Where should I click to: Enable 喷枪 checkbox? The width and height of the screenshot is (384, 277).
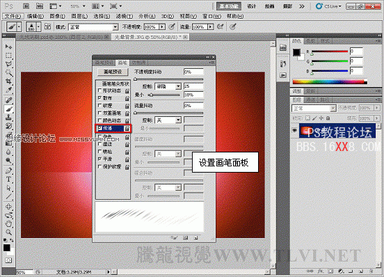tap(99, 151)
